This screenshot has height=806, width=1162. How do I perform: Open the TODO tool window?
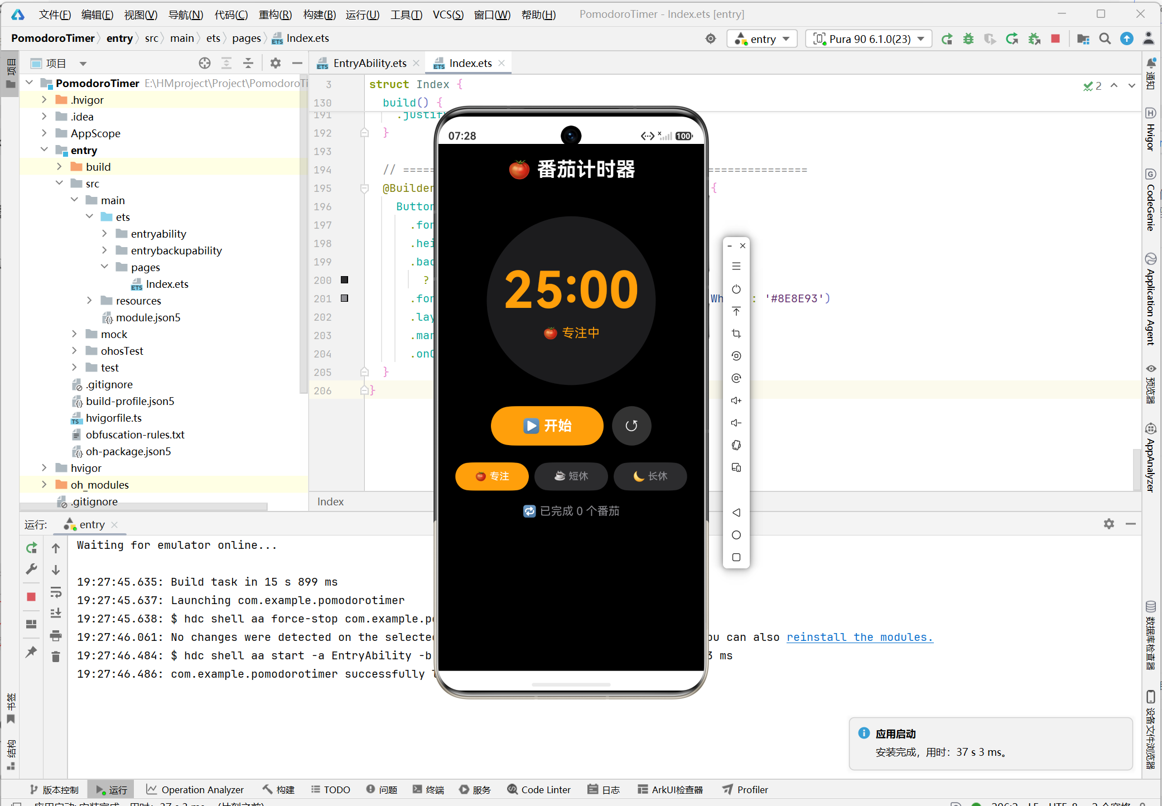[330, 790]
